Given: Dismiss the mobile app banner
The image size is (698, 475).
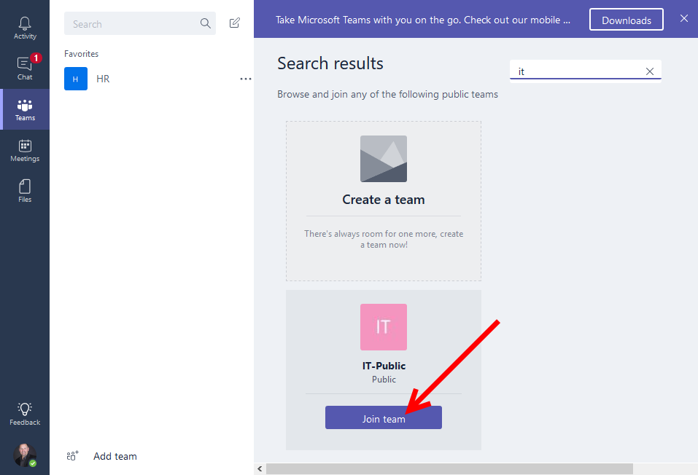Looking at the screenshot, I should pos(683,19).
